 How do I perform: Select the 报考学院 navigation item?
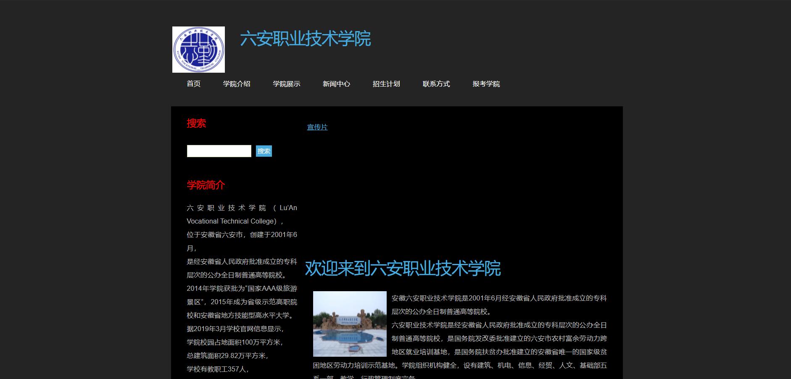(486, 84)
